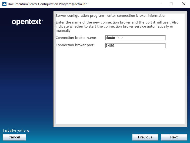Click the opentext logo
The image size is (190, 143).
pyautogui.click(x=27, y=22)
